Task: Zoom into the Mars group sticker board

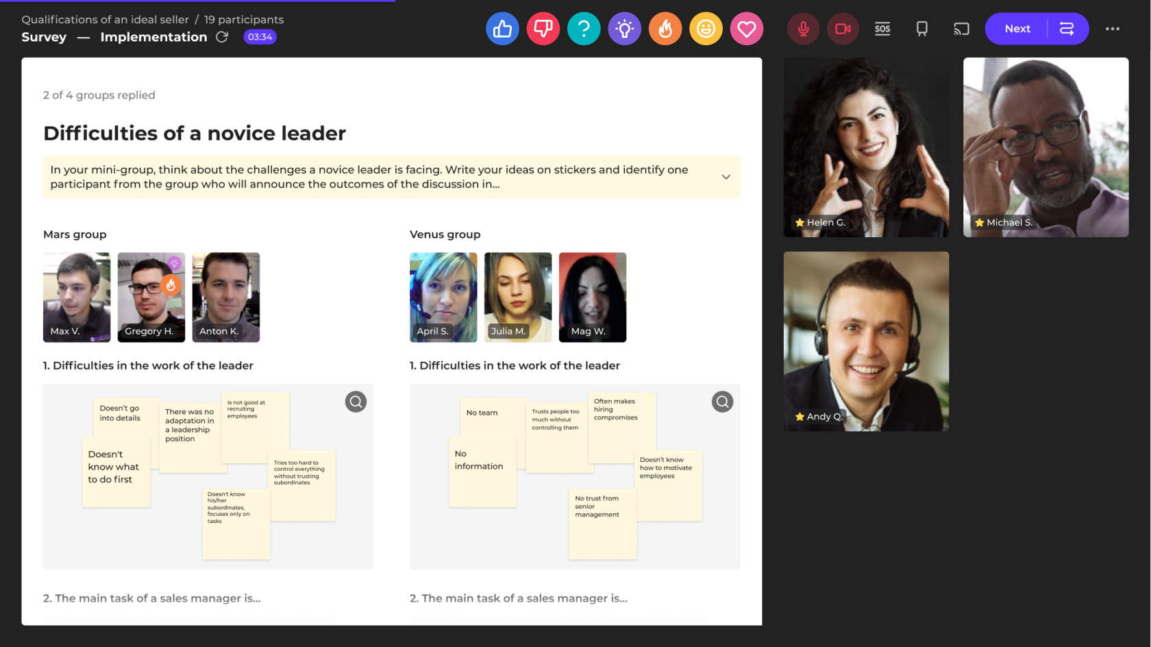Action: (356, 402)
